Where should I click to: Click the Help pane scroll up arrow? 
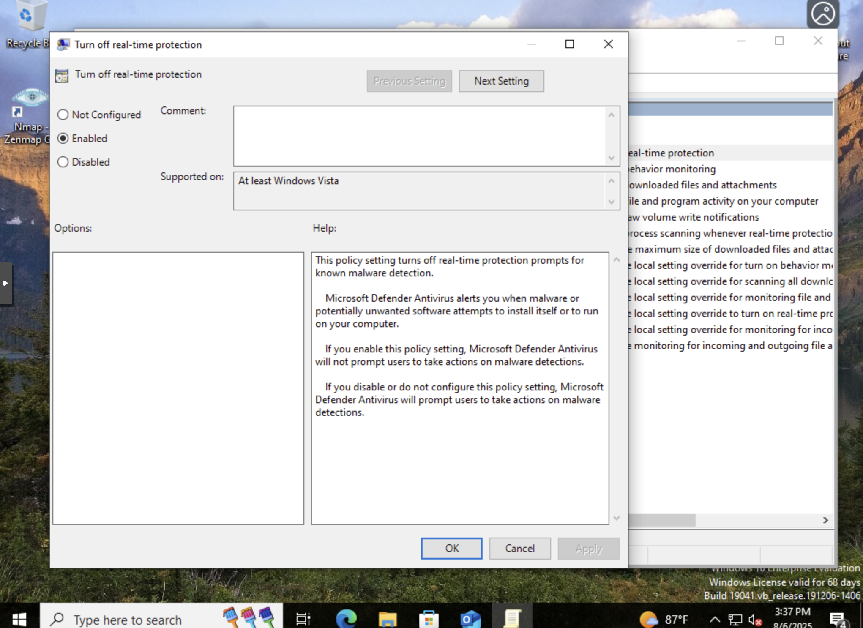pyautogui.click(x=617, y=260)
